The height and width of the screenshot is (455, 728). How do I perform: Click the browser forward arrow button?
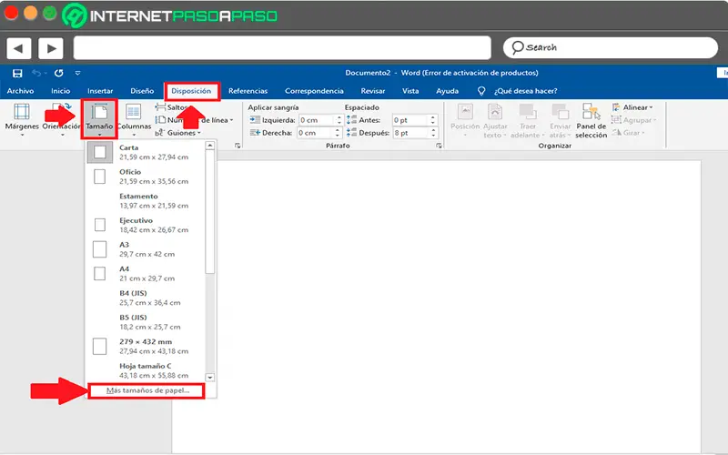[x=51, y=48]
